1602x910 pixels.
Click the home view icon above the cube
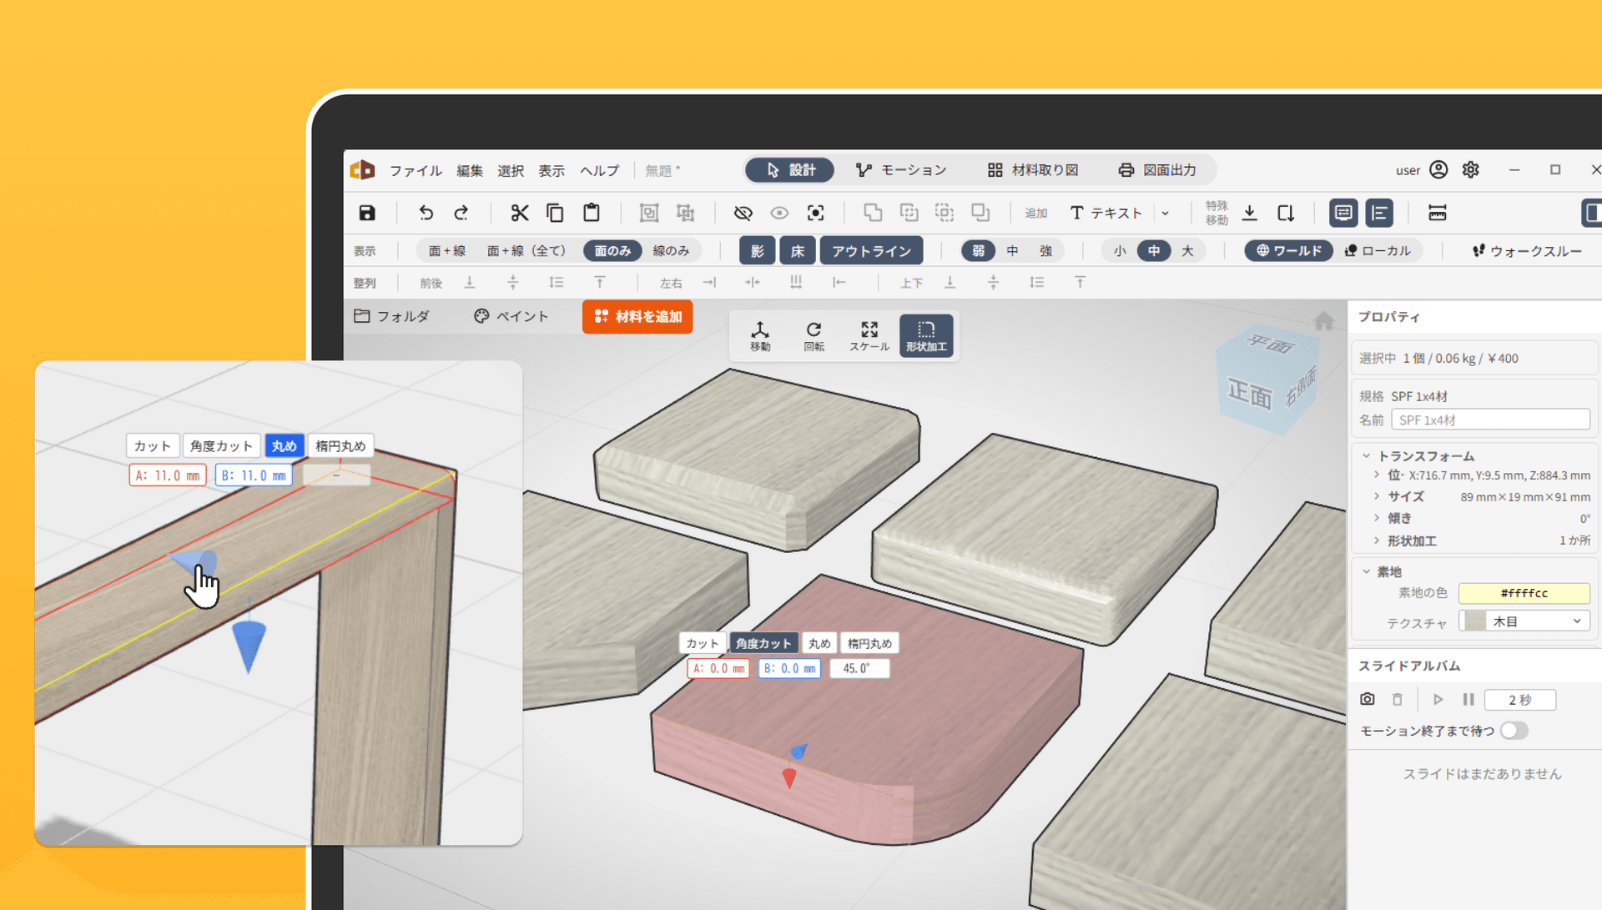coord(1324,321)
